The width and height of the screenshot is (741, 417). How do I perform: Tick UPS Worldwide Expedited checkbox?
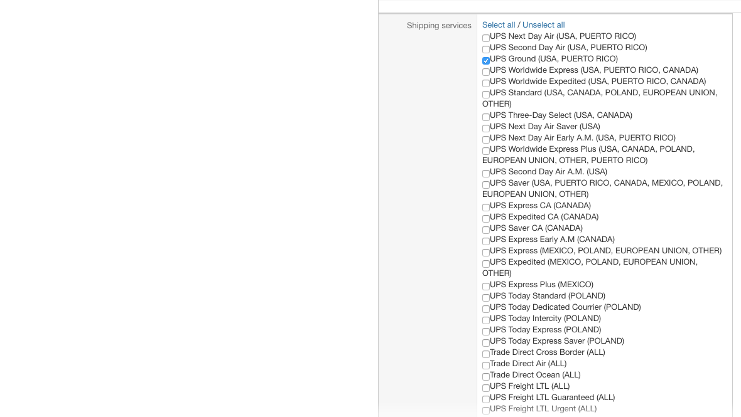[486, 83]
